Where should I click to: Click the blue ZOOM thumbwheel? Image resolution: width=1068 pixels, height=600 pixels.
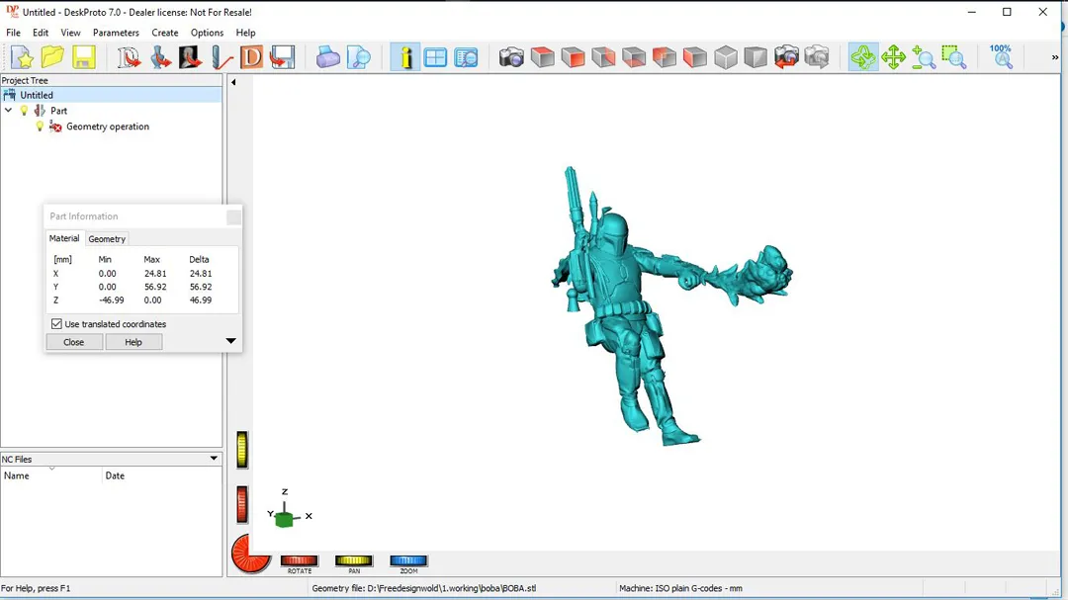pos(408,560)
